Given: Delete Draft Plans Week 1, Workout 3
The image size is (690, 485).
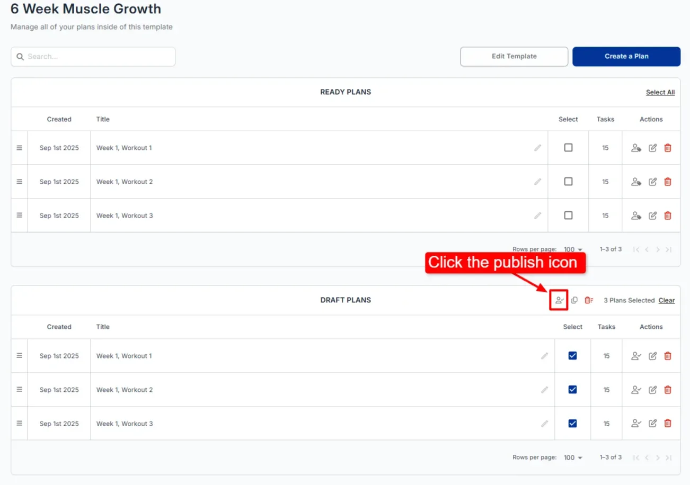Looking at the screenshot, I should click(x=668, y=424).
